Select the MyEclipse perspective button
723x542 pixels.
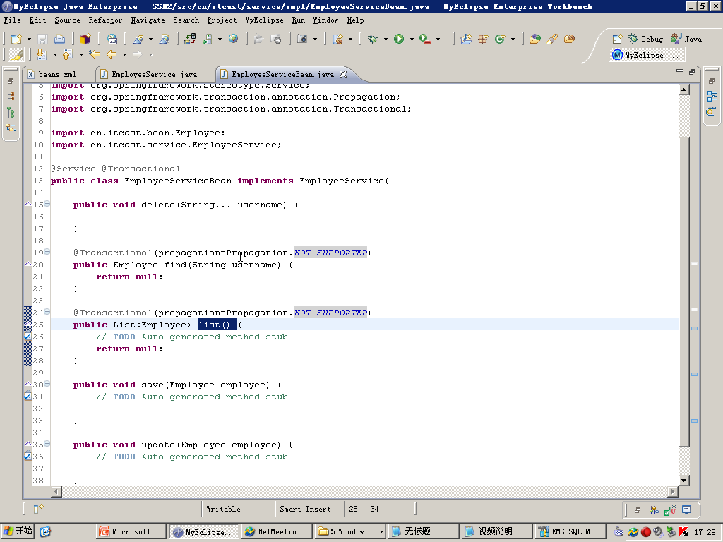click(645, 55)
